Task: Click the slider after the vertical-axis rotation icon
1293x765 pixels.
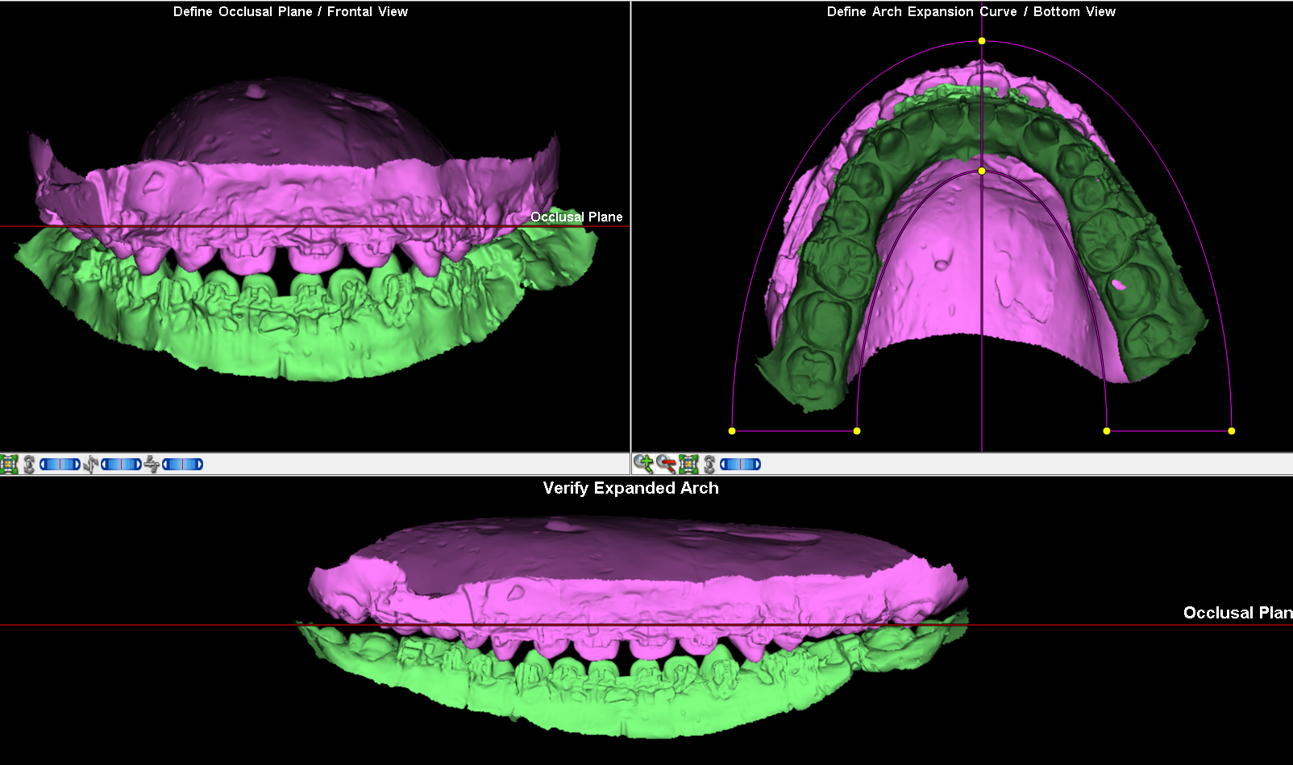Action: click(x=121, y=464)
